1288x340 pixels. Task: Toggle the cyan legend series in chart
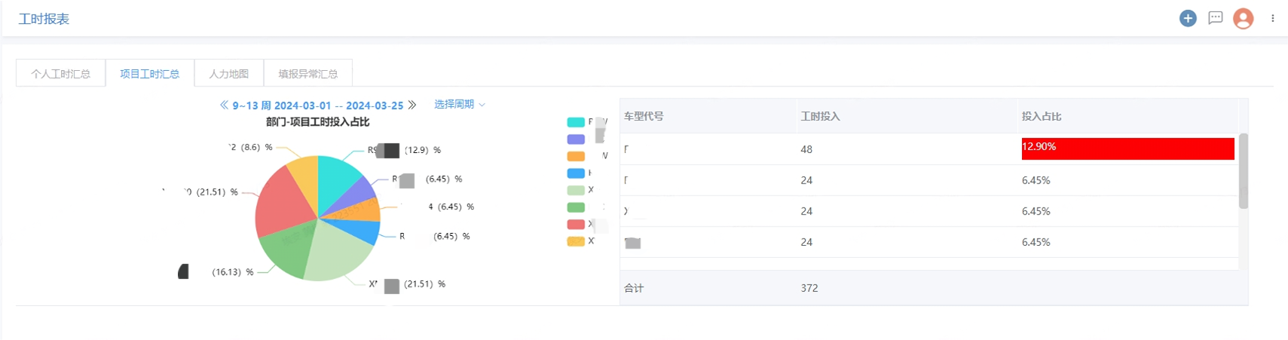[576, 122]
